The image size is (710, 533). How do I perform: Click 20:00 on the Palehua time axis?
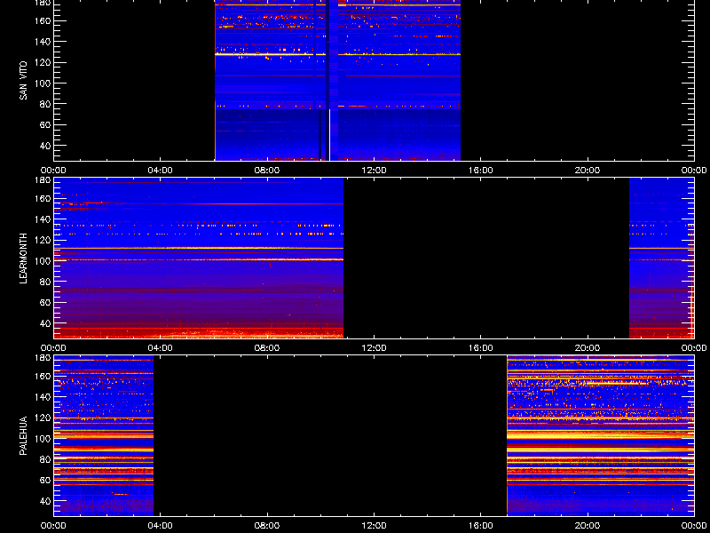click(588, 526)
